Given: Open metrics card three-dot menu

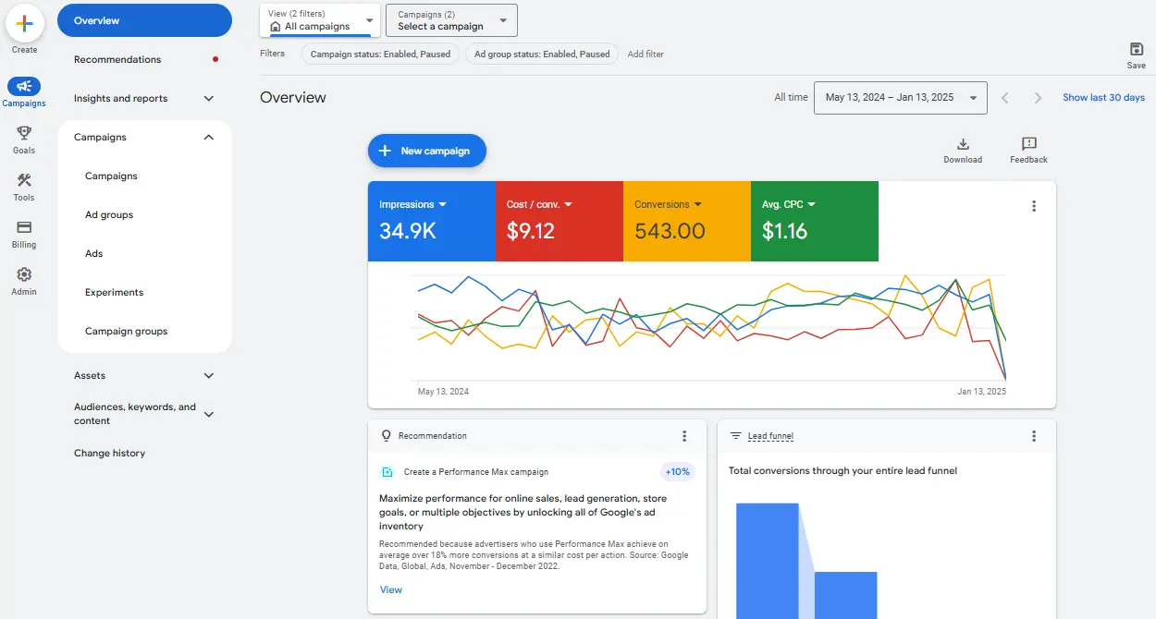Looking at the screenshot, I should (x=1034, y=207).
